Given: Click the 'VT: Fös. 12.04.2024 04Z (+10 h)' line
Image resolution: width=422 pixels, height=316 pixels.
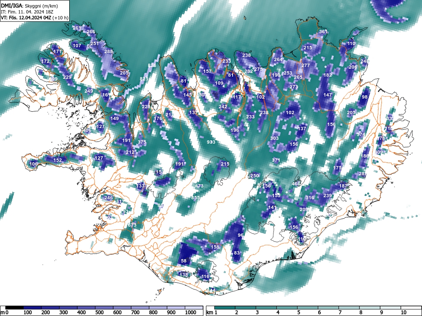Looking at the screenshot, I should (35, 18).
